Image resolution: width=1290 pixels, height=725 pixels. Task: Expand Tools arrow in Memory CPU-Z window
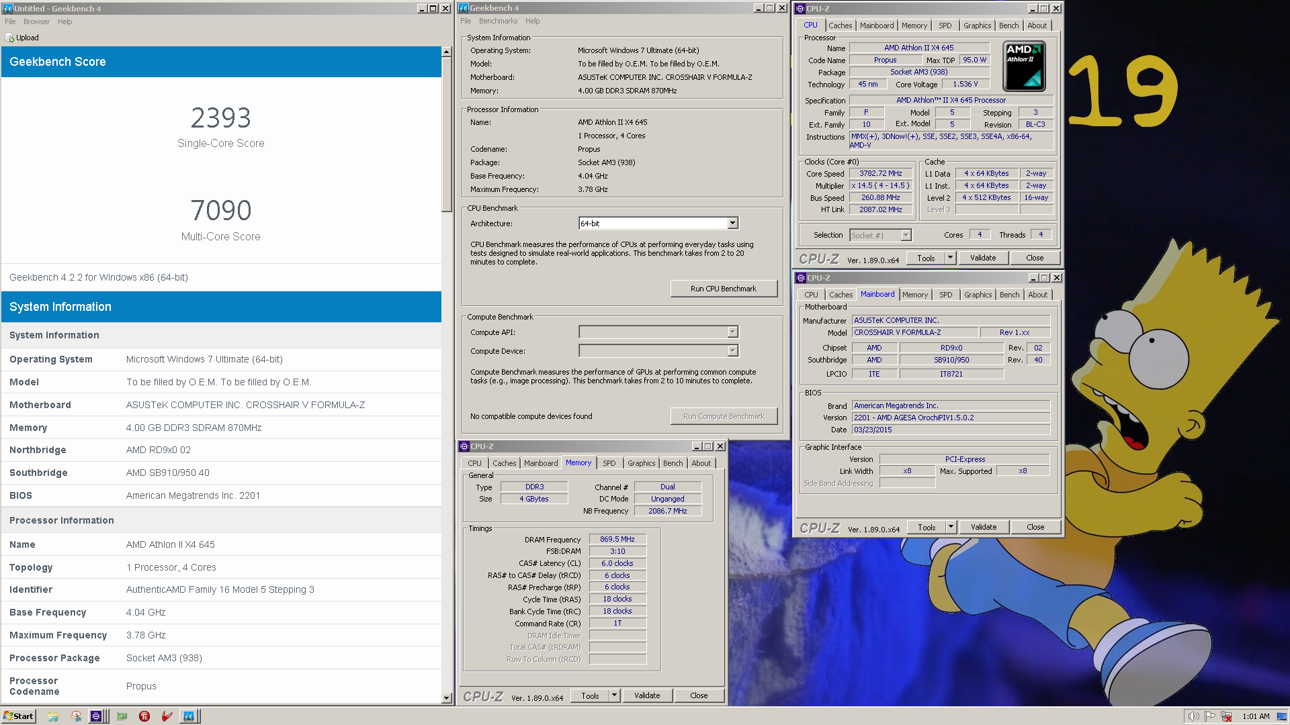614,695
